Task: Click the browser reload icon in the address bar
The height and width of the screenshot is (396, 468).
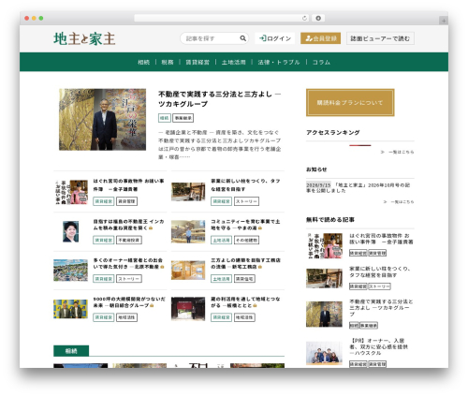Action: tap(304, 18)
